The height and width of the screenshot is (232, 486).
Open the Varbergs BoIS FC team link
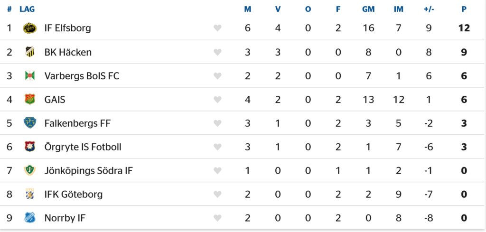[82, 75]
